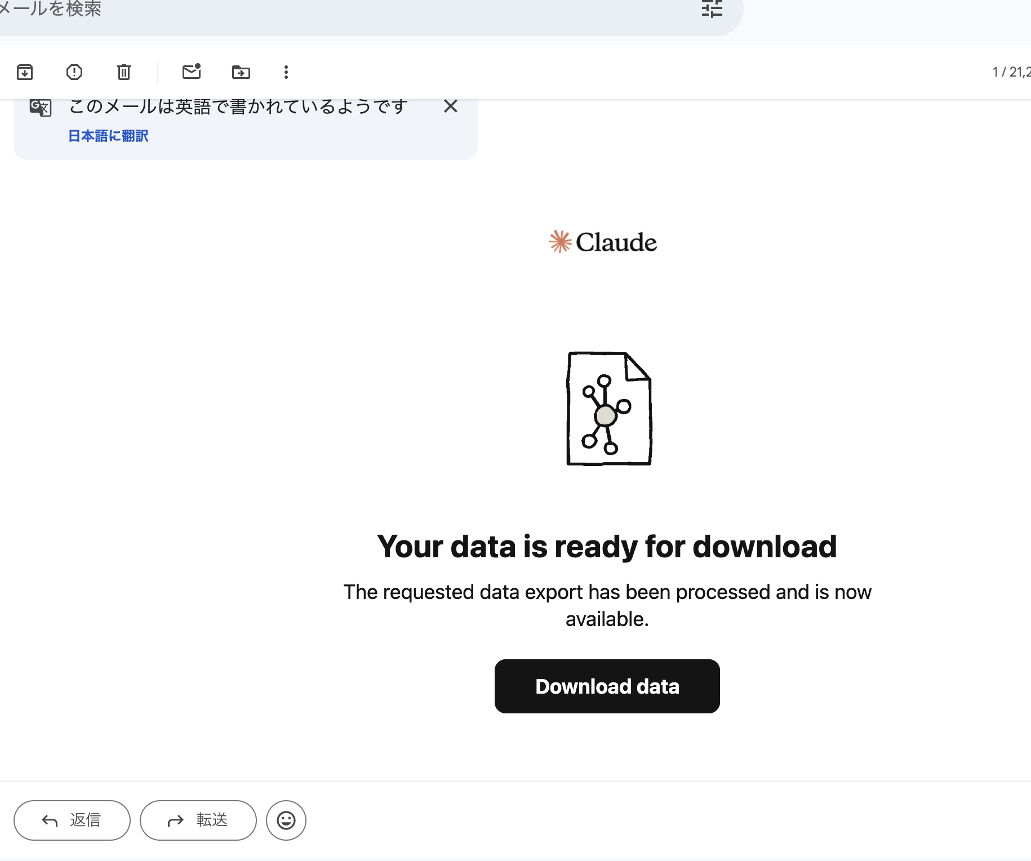This screenshot has height=861, width=1031.
Task: Translate email via 日本語に翻訳 link
Action: tap(108, 136)
